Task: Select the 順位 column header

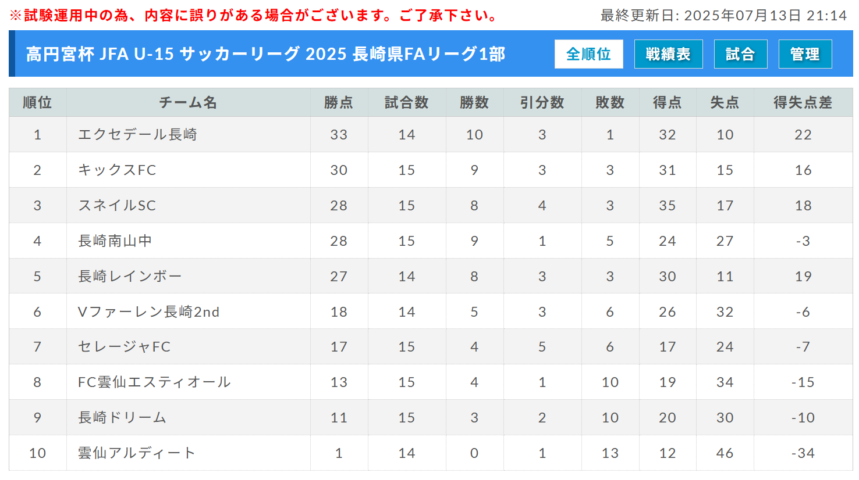Action: (x=38, y=103)
